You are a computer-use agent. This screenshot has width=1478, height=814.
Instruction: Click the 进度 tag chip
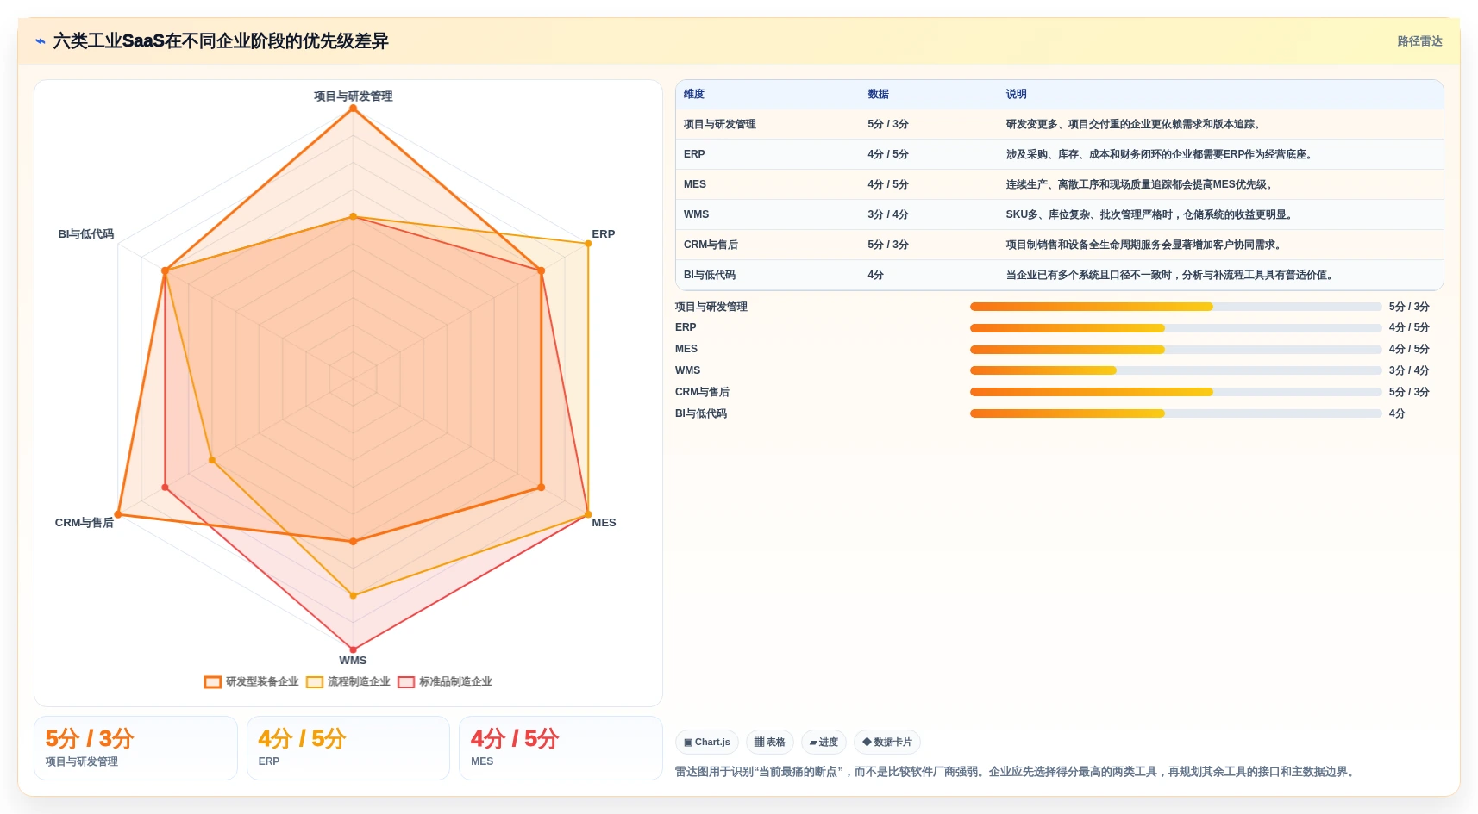click(x=824, y=742)
